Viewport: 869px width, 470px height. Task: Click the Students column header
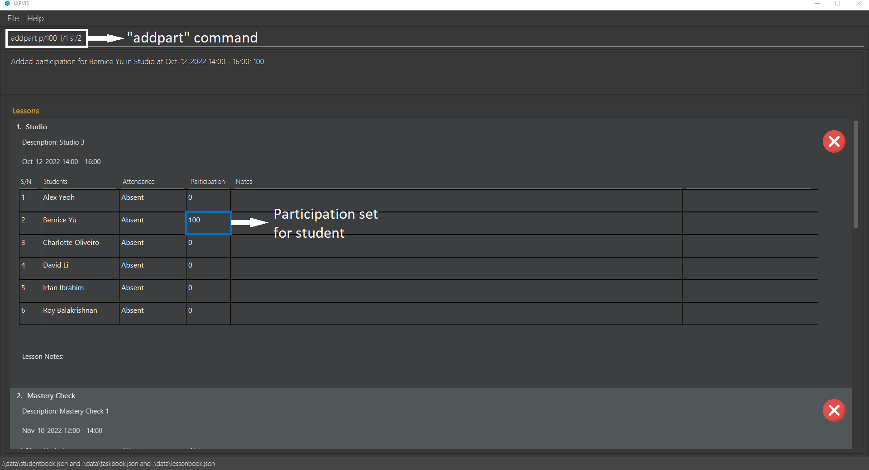coord(55,182)
